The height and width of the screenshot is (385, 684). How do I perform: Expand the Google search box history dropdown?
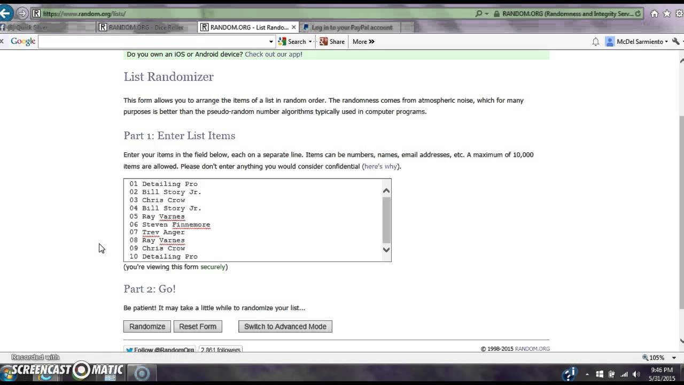click(271, 42)
